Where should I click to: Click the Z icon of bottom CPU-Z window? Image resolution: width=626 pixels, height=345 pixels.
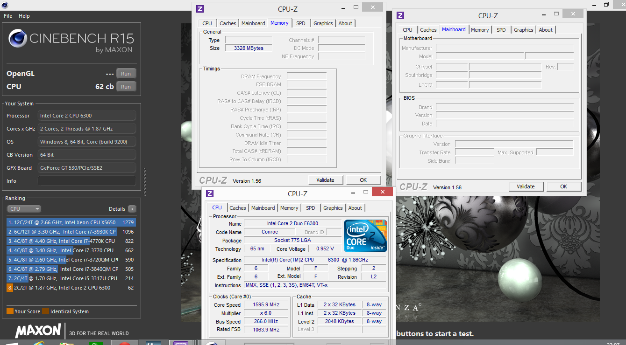(x=210, y=193)
